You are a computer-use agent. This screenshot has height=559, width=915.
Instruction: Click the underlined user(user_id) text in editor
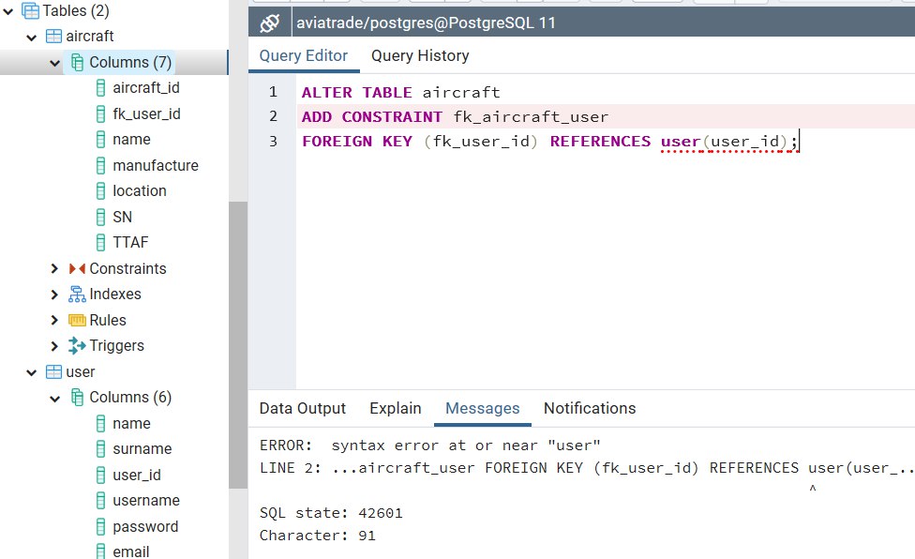pos(729,142)
